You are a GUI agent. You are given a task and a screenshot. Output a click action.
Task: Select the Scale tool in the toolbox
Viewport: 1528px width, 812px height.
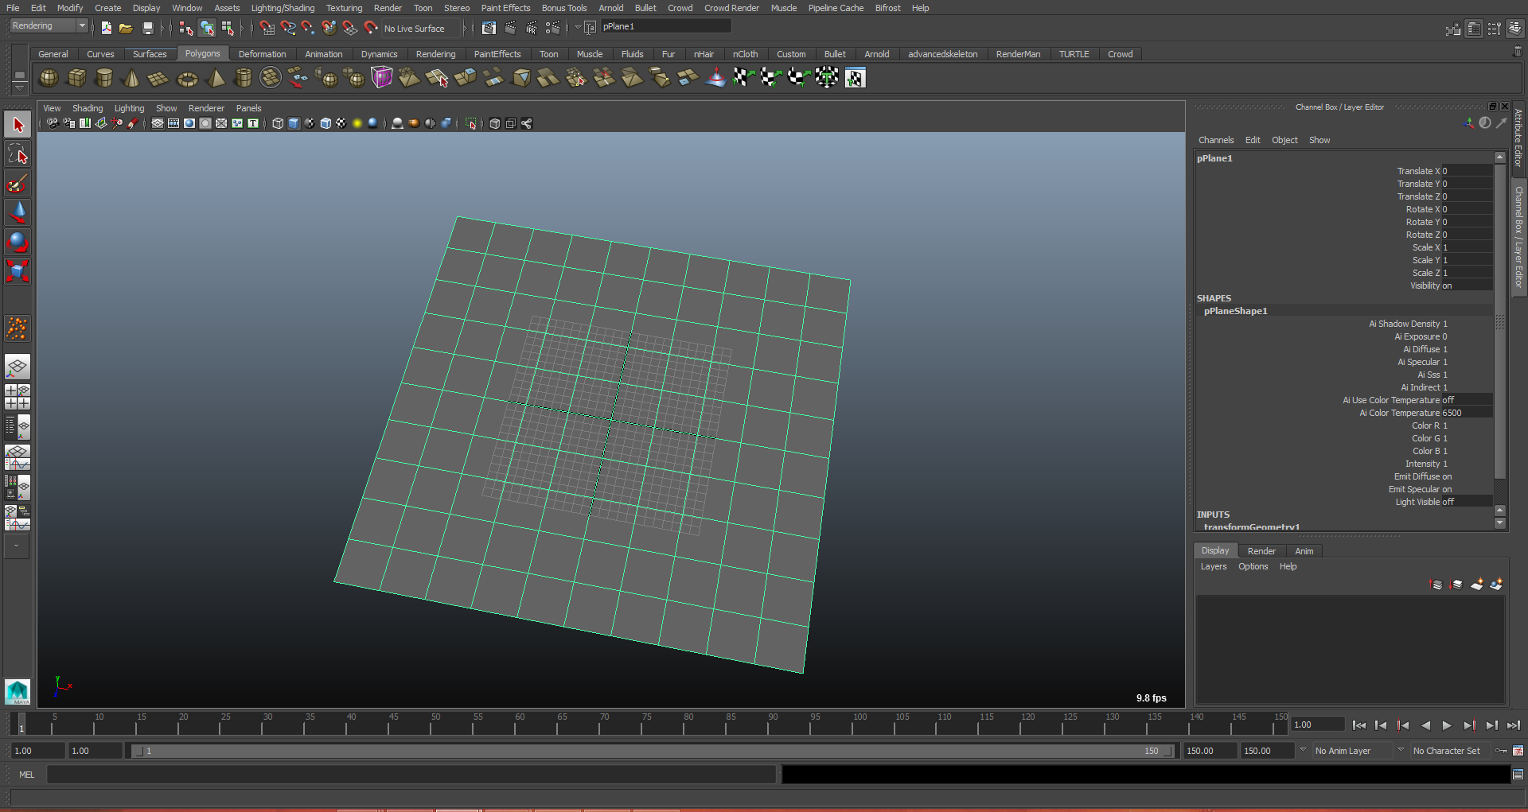click(x=18, y=271)
